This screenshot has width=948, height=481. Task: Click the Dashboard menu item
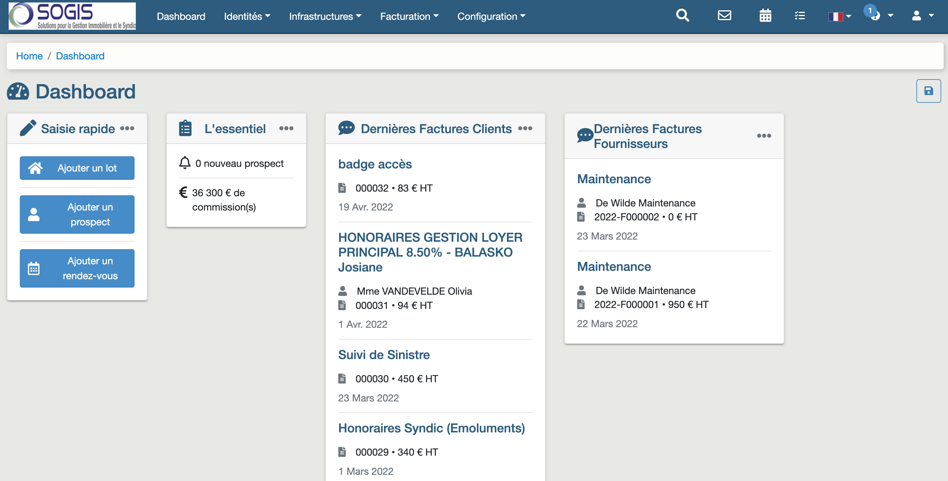181,17
